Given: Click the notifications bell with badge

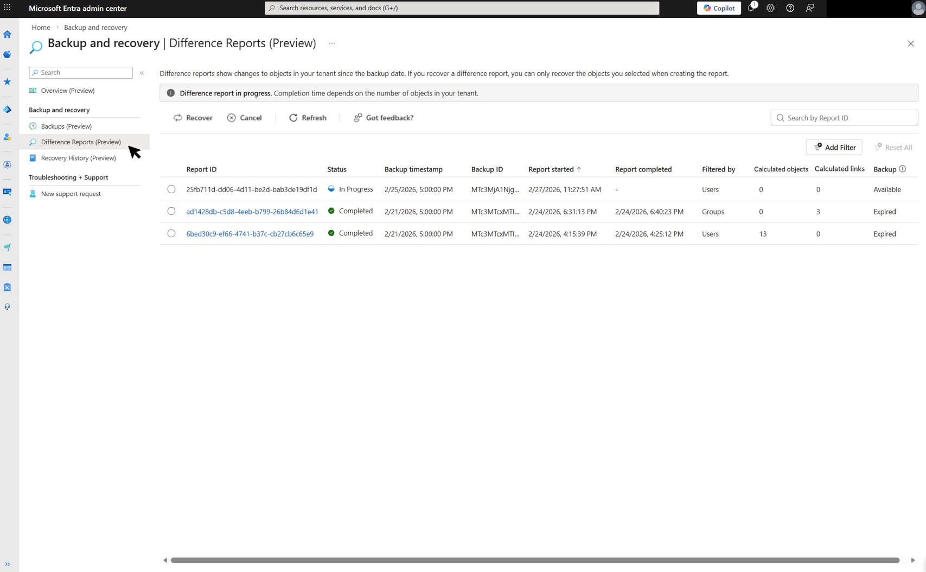Looking at the screenshot, I should pos(751,8).
